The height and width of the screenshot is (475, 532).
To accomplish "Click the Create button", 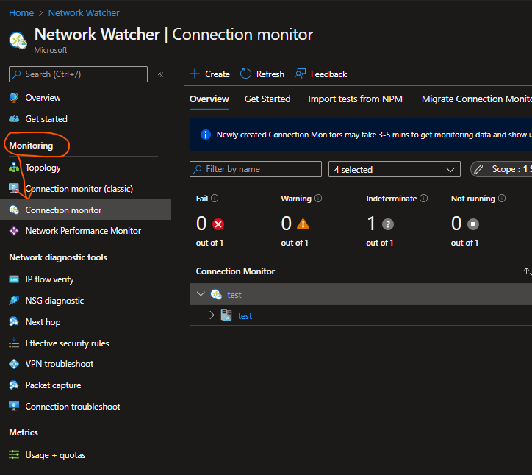I will (210, 74).
